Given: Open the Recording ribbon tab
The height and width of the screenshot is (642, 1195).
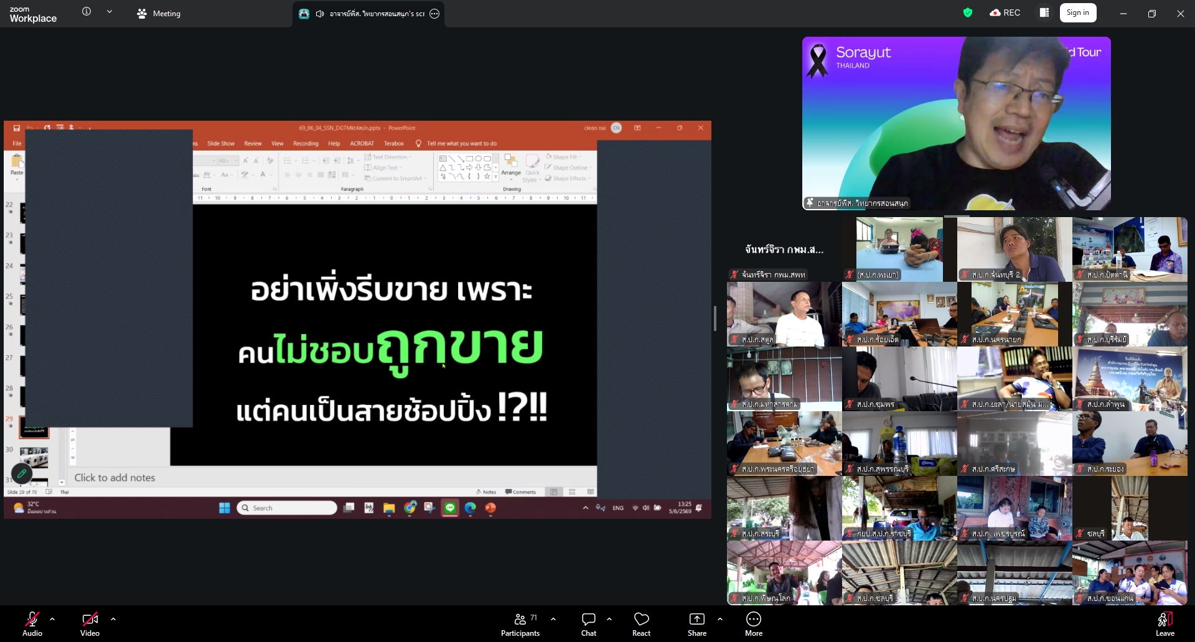Looking at the screenshot, I should tap(306, 143).
